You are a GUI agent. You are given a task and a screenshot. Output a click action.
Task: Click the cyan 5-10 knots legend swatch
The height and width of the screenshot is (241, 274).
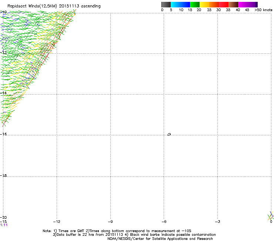pos(176,4)
